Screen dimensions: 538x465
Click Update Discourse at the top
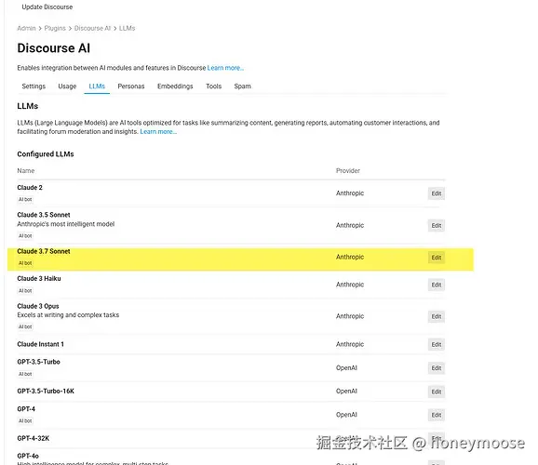47,7
